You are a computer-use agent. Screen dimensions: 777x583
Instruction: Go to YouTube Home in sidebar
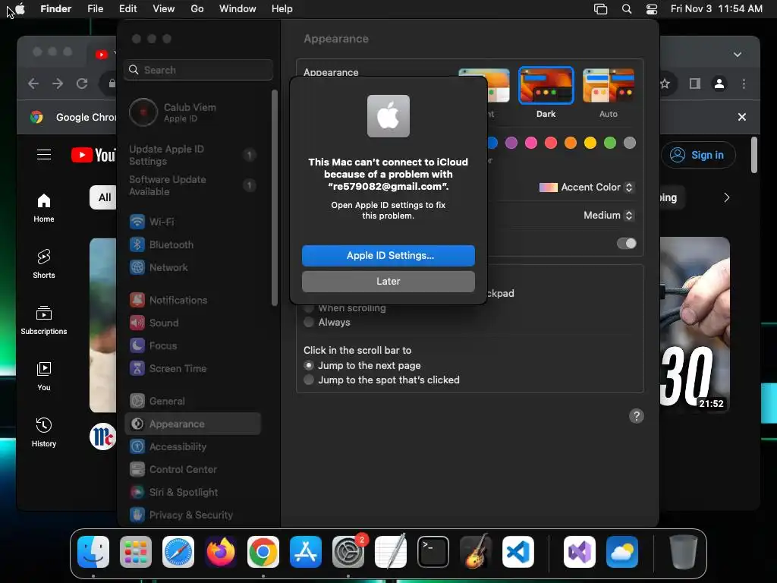tap(43, 208)
